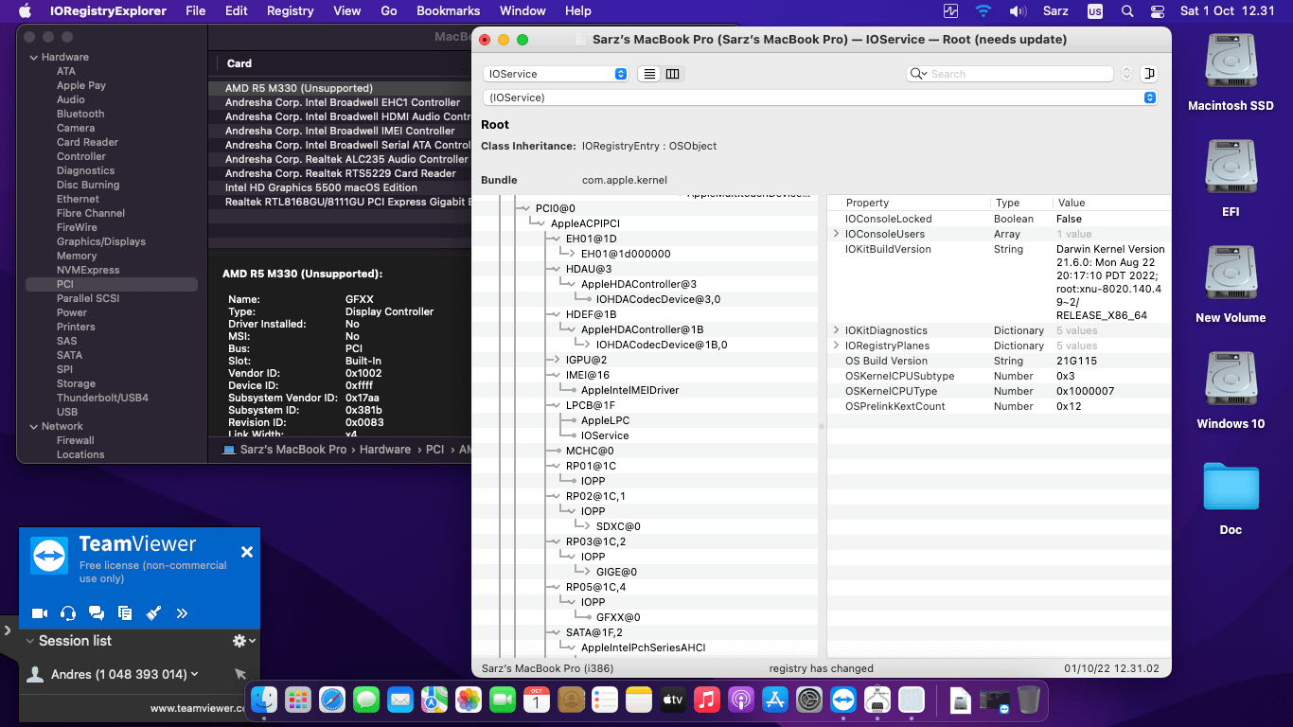1293x727 pixels.
Task: Open Spotlight search from menu bar
Action: coord(1126,11)
